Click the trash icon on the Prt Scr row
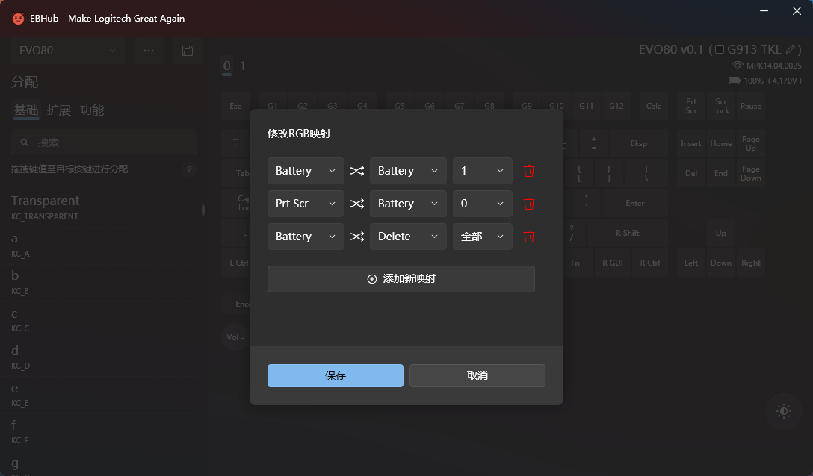The height and width of the screenshot is (476, 813). [x=528, y=204]
